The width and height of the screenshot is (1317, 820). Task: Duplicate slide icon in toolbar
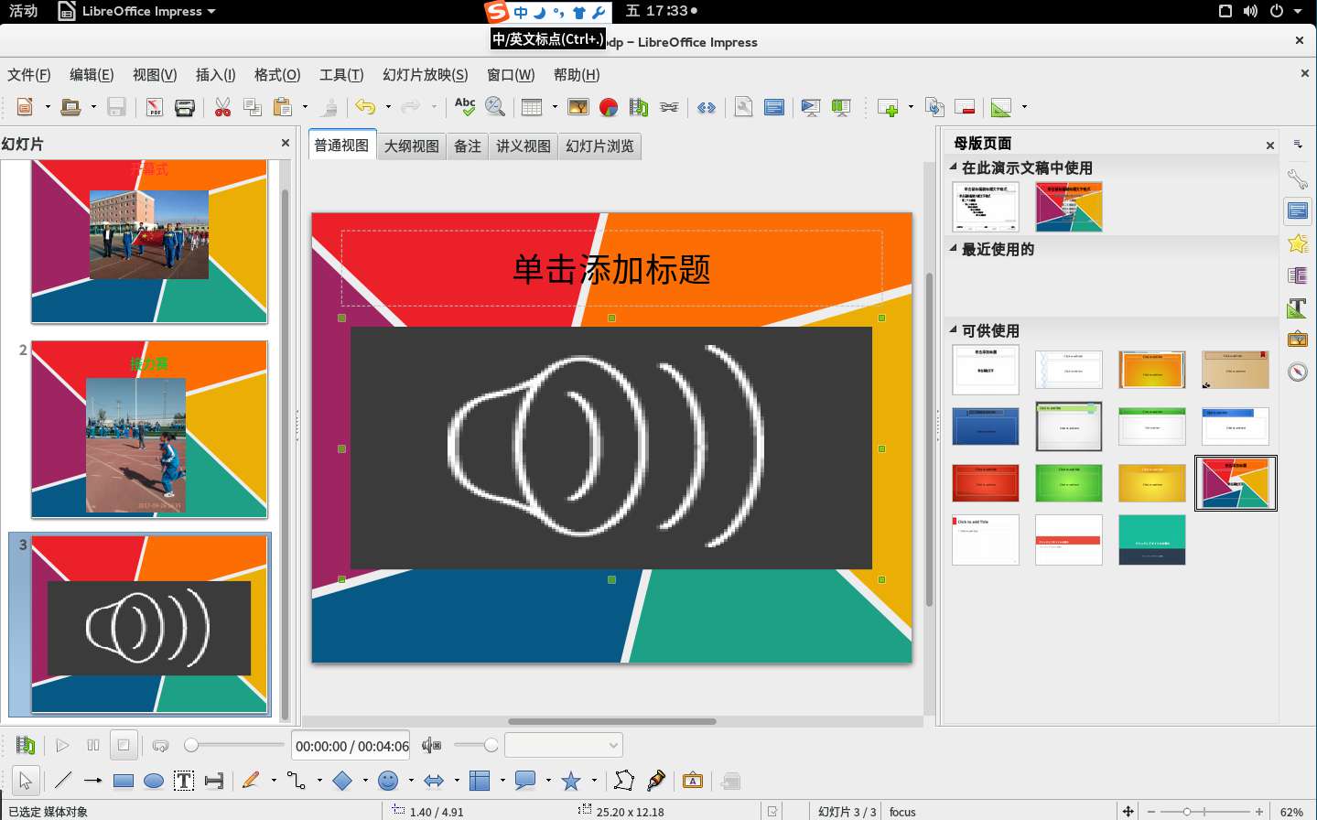[x=934, y=107]
